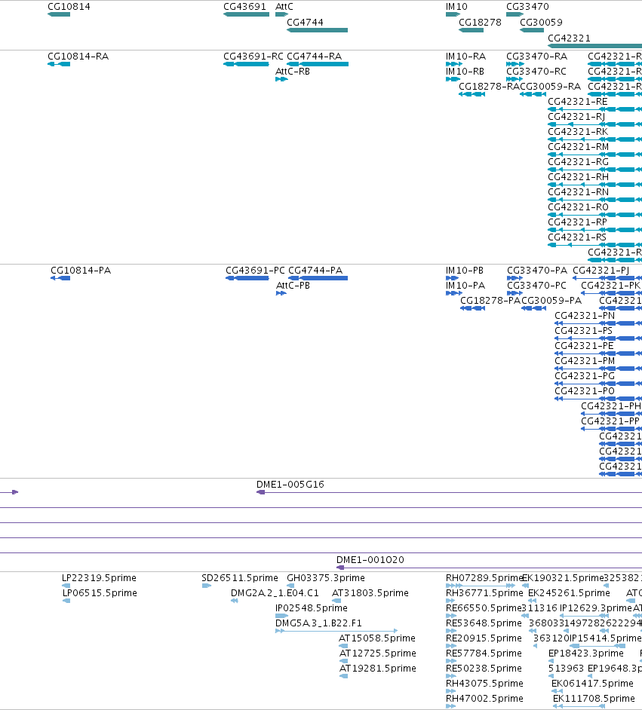Select the CG4744 gene bar

point(317,30)
